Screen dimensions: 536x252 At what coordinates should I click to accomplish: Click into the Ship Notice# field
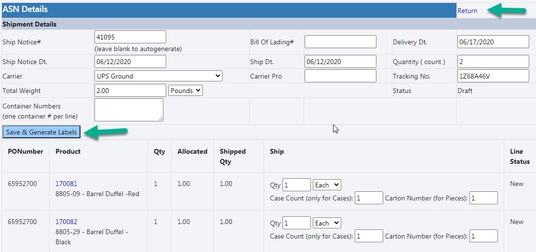pos(130,37)
